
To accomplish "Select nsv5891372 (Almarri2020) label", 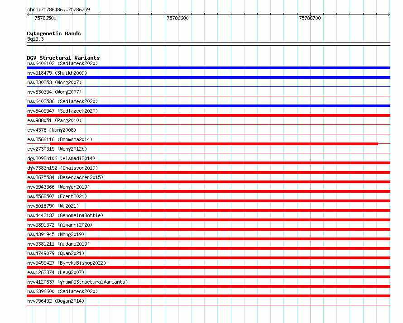I will pos(60,225).
